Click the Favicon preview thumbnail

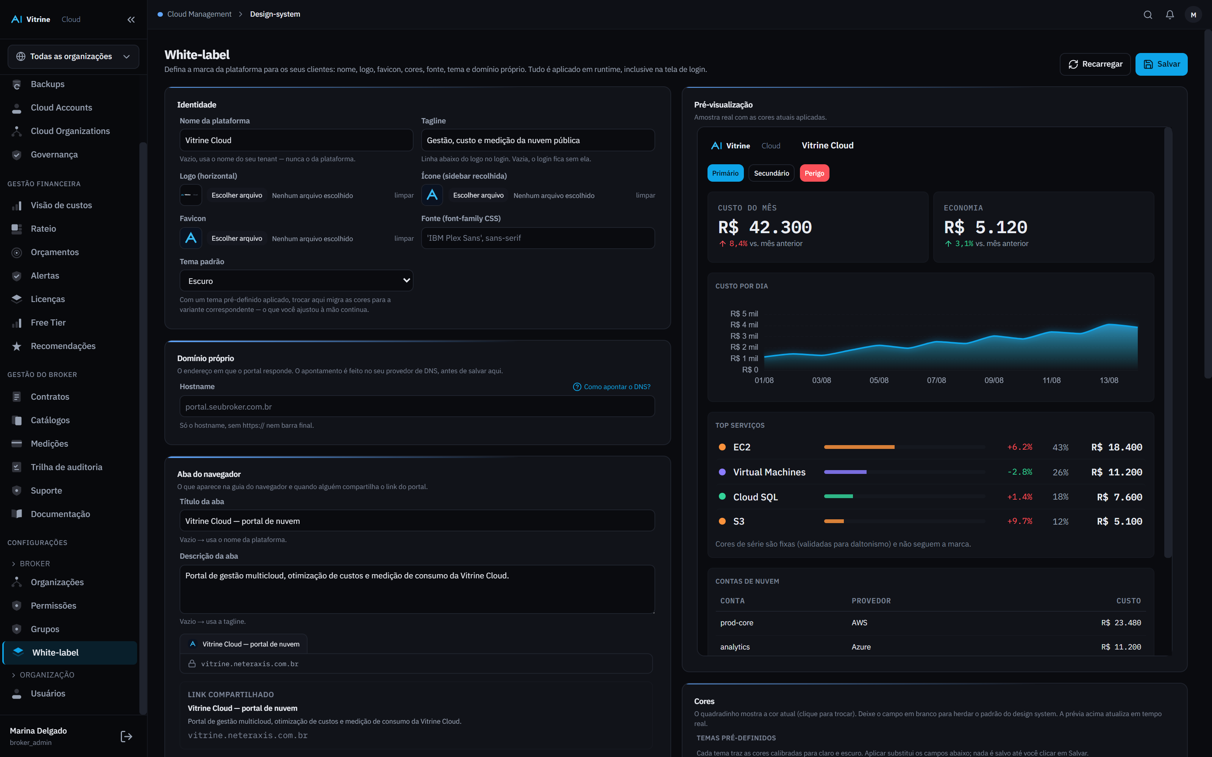(191, 238)
